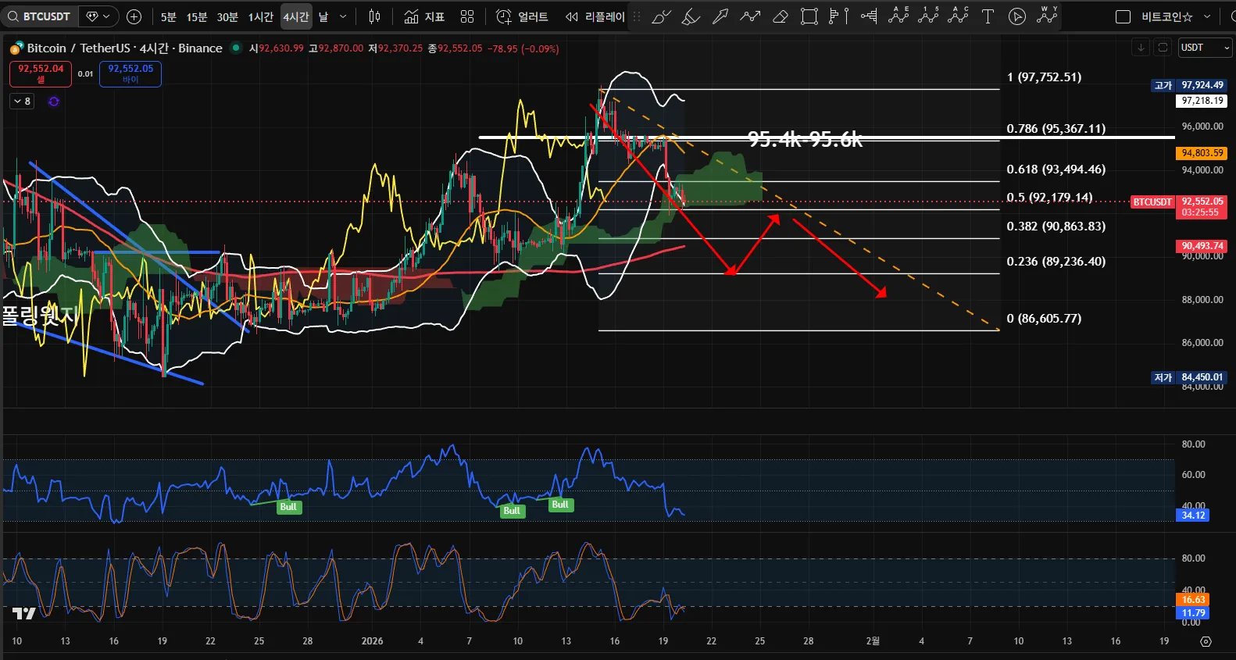
Task: Select the Text tool
Action: tap(988, 16)
